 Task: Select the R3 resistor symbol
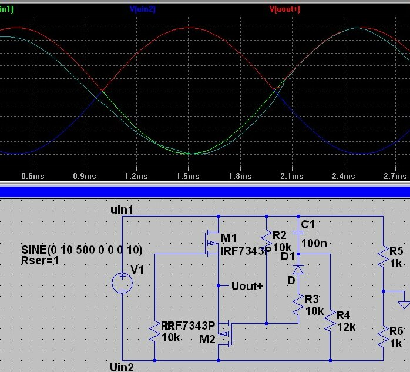click(298, 306)
